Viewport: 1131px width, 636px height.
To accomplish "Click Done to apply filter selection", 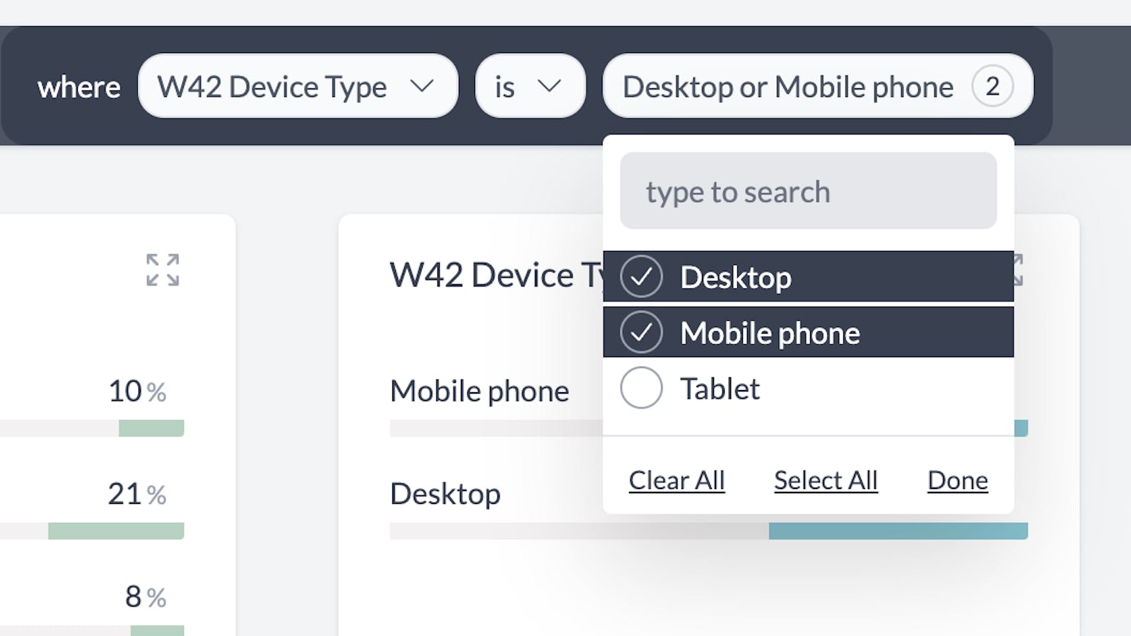I will (956, 480).
